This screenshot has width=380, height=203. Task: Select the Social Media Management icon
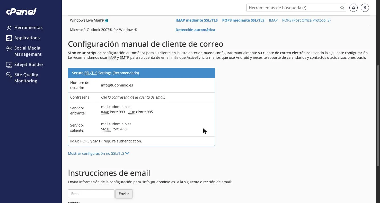[9, 48]
